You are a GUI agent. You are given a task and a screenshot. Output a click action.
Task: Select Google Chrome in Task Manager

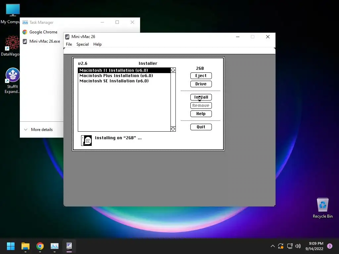[40, 32]
